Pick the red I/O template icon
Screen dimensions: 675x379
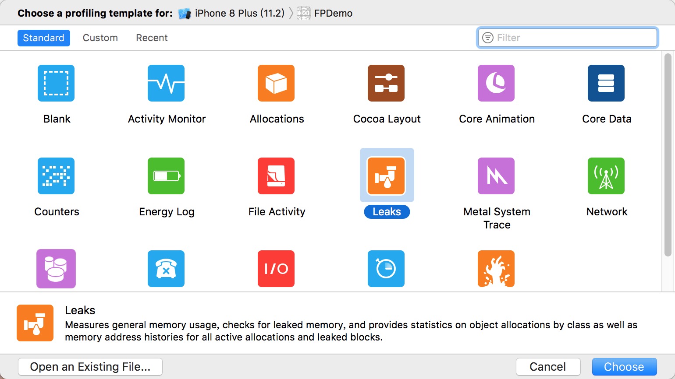(276, 269)
